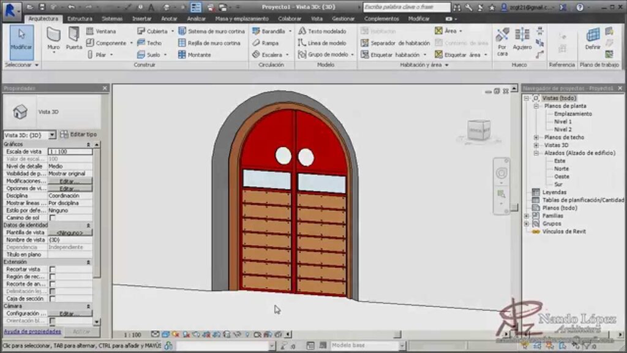
Task: Click the Editar tipo button
Action: (78, 134)
